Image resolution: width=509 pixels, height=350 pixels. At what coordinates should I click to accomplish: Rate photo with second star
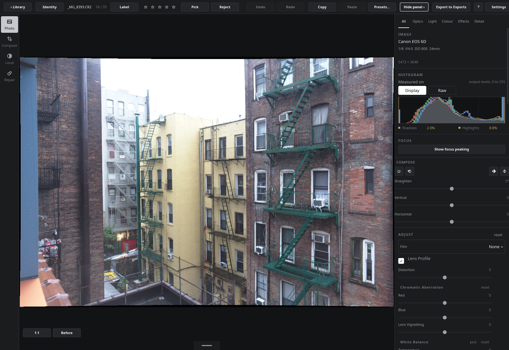[153, 7]
